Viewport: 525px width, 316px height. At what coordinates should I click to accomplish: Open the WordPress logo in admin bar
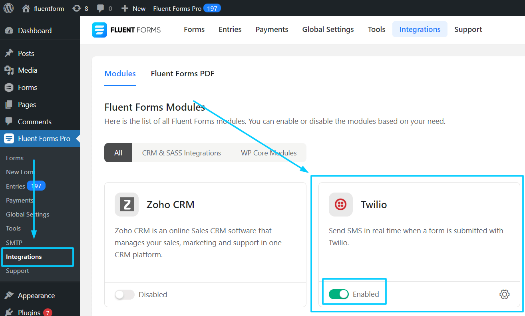pos(8,8)
